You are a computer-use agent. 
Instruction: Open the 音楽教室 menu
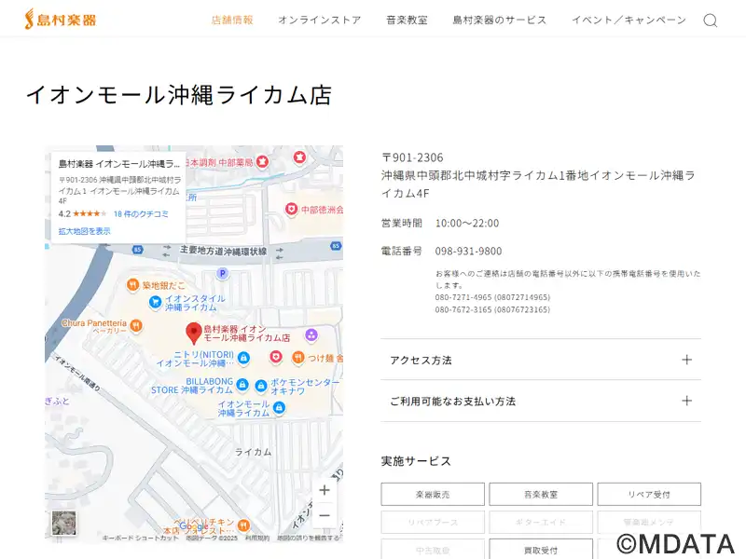pos(407,20)
